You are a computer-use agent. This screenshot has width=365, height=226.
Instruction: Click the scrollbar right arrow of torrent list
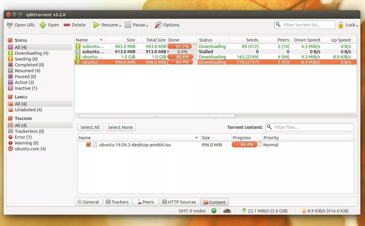coord(355,116)
